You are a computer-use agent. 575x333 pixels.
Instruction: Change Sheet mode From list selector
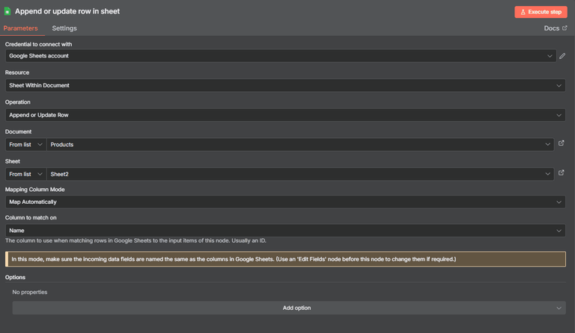[x=25, y=174]
